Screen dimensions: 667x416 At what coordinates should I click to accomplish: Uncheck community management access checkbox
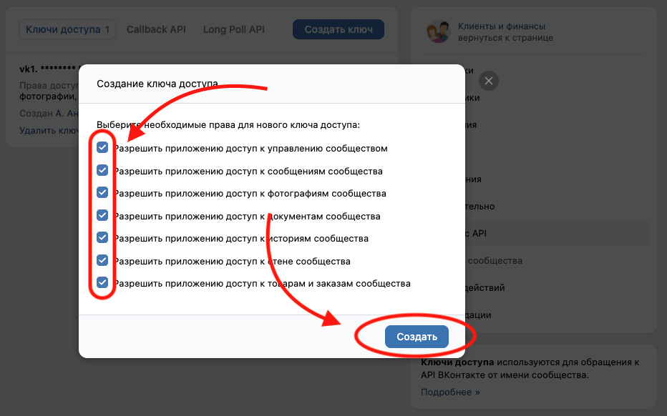102,148
